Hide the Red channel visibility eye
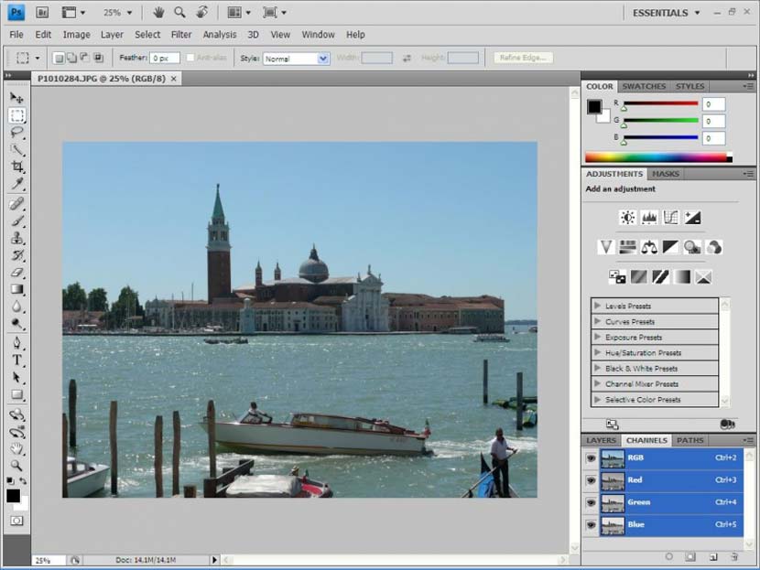This screenshot has height=570, width=760. click(x=592, y=480)
